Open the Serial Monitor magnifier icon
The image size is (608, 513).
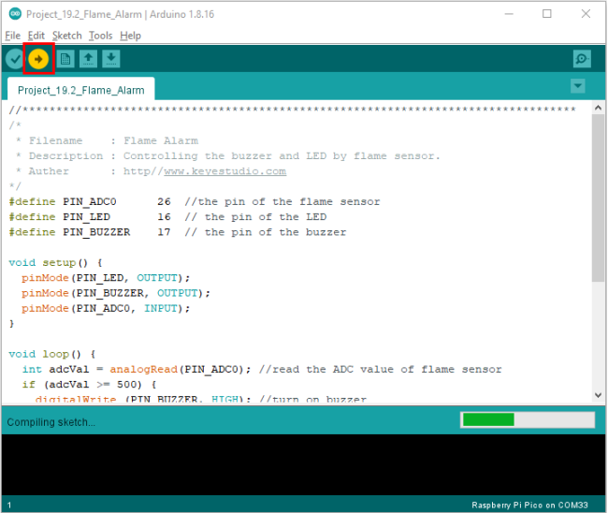click(582, 59)
